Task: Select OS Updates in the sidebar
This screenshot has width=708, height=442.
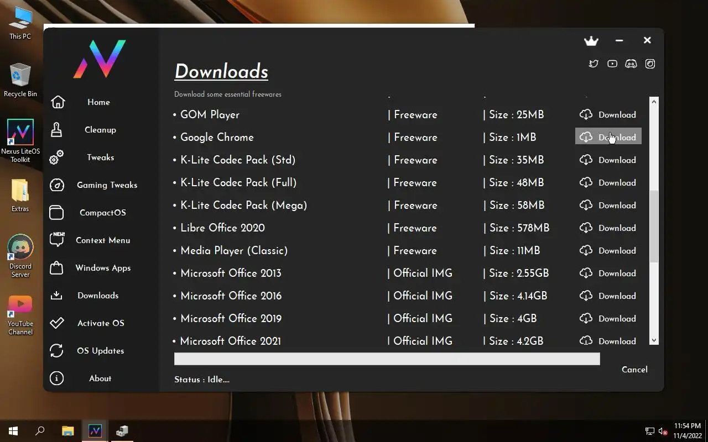Action: (100, 351)
